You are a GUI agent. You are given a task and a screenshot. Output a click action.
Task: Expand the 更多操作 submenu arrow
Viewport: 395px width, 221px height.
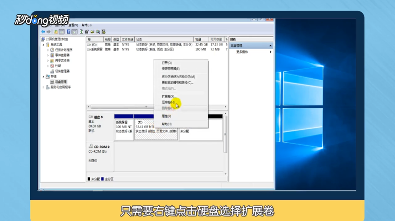(271, 52)
